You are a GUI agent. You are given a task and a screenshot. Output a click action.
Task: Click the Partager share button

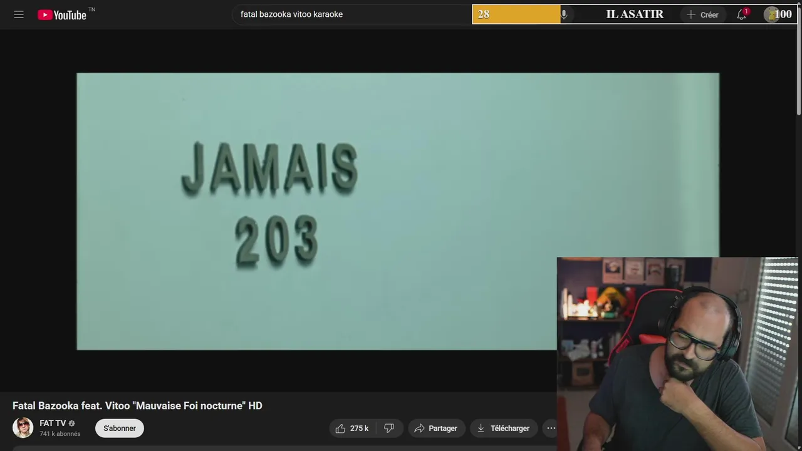click(x=437, y=428)
